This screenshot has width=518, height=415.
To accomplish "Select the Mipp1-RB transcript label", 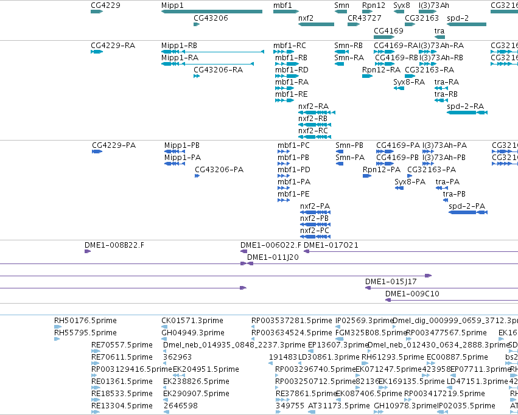I will pyautogui.click(x=179, y=45).
